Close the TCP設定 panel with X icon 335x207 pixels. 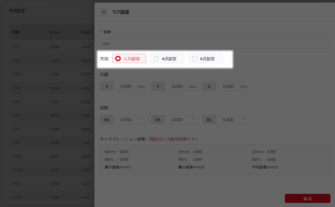click(104, 12)
